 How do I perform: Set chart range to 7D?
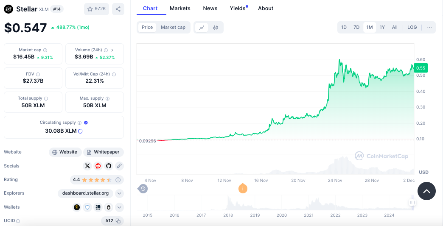[356, 28]
